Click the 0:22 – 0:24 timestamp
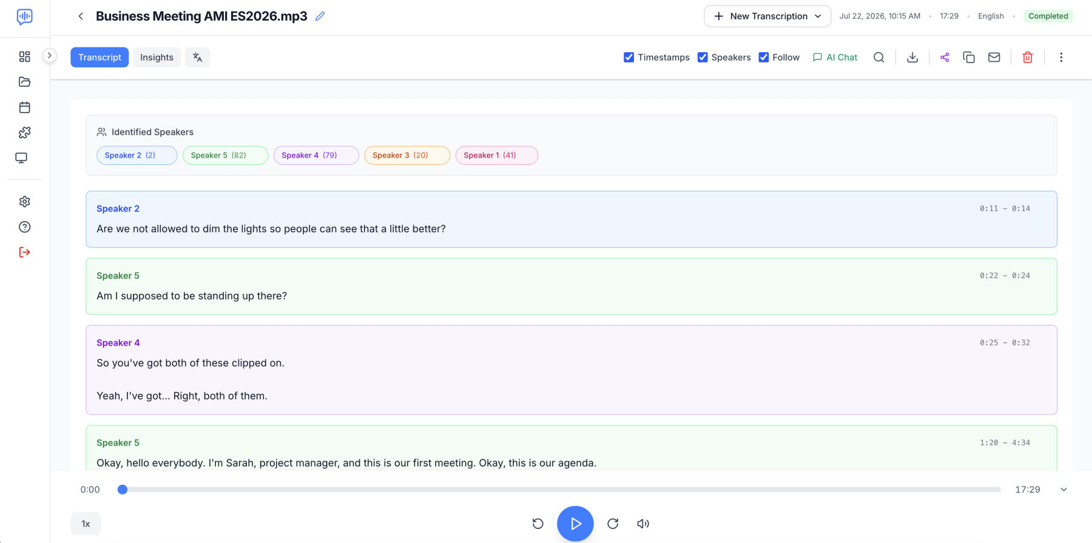Screen dimensions: 1092x543 click(1005, 276)
